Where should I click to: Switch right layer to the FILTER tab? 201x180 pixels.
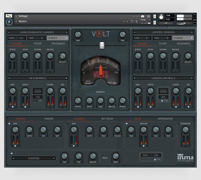pyautogui.click(x=163, y=44)
